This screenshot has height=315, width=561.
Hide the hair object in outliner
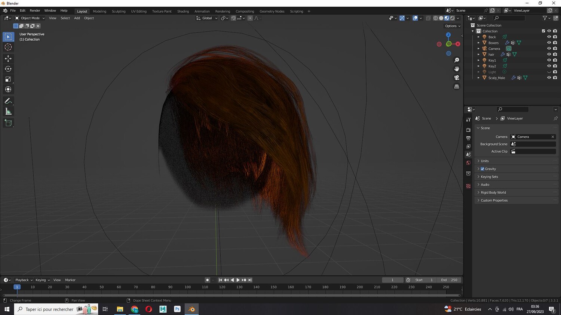tap(549, 54)
